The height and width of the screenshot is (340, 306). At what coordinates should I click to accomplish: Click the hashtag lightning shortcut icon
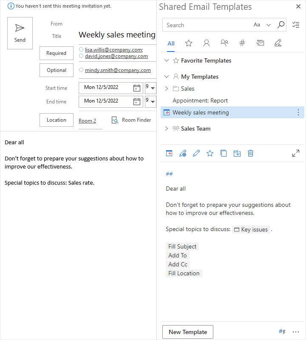click(x=282, y=331)
